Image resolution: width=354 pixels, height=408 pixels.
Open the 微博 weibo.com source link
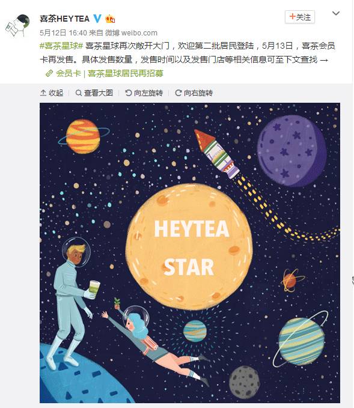pyautogui.click(x=131, y=33)
